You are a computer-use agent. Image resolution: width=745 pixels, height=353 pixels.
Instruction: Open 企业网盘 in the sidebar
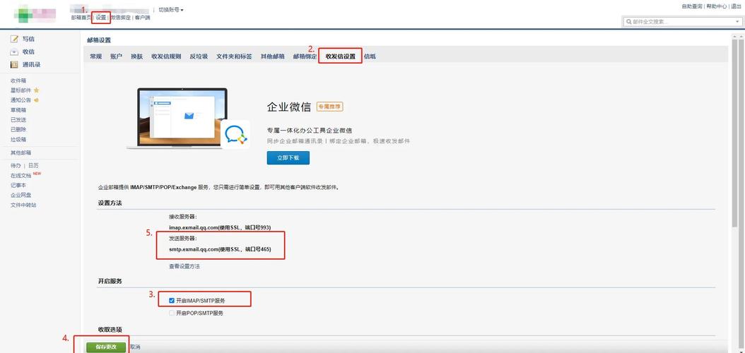(21, 195)
